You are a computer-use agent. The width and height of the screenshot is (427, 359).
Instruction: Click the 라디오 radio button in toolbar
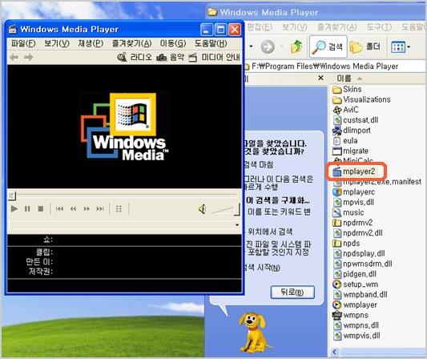point(135,57)
